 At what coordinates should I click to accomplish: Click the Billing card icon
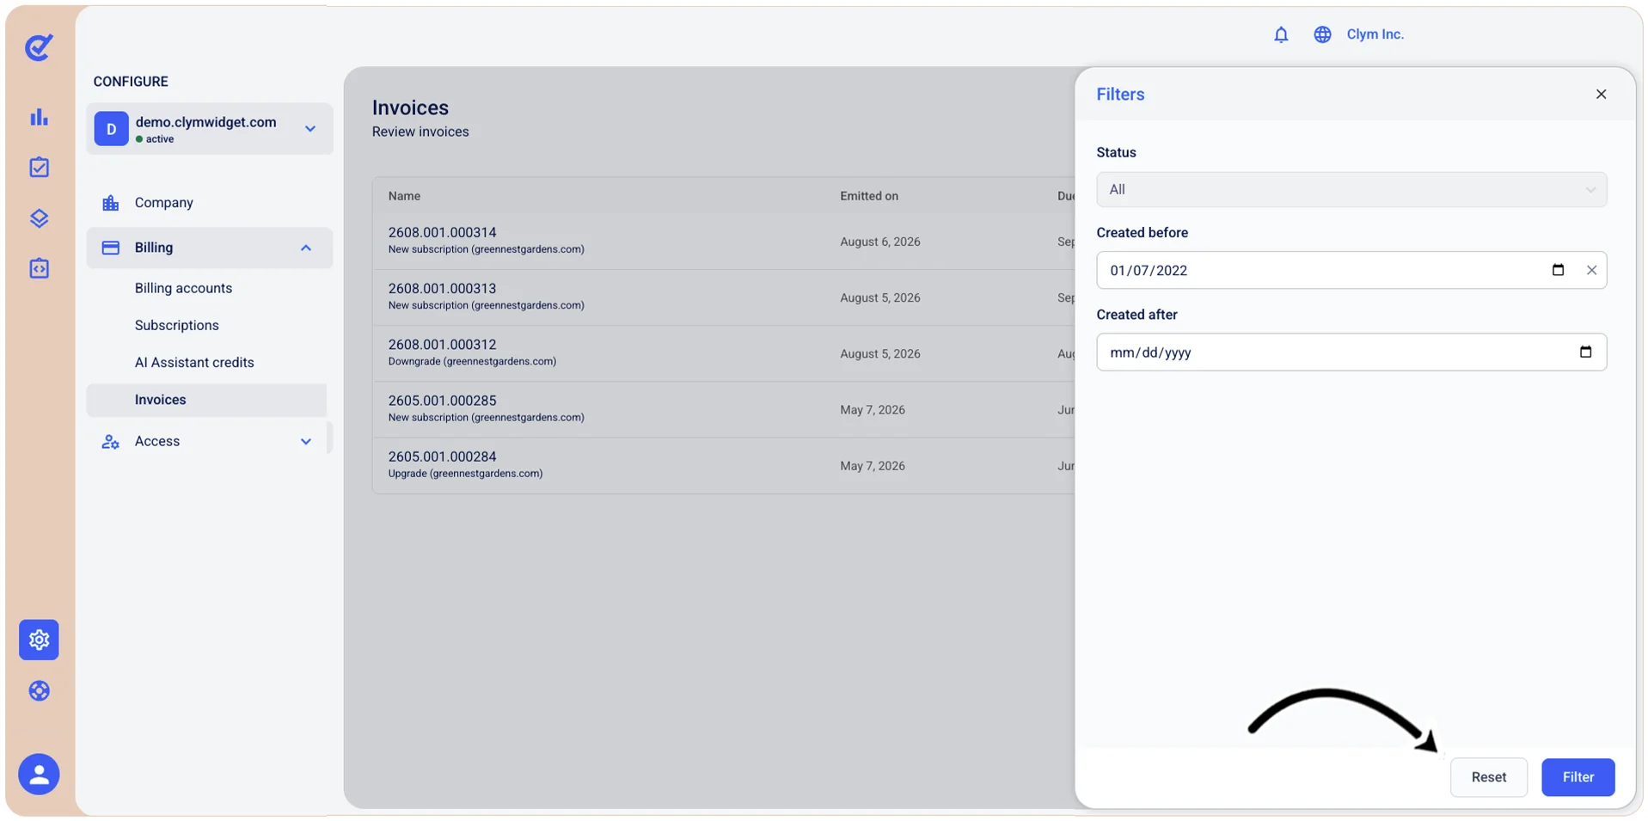click(x=110, y=248)
